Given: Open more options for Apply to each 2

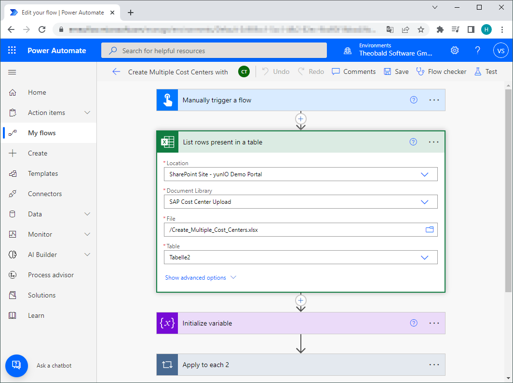Looking at the screenshot, I should [x=434, y=365].
